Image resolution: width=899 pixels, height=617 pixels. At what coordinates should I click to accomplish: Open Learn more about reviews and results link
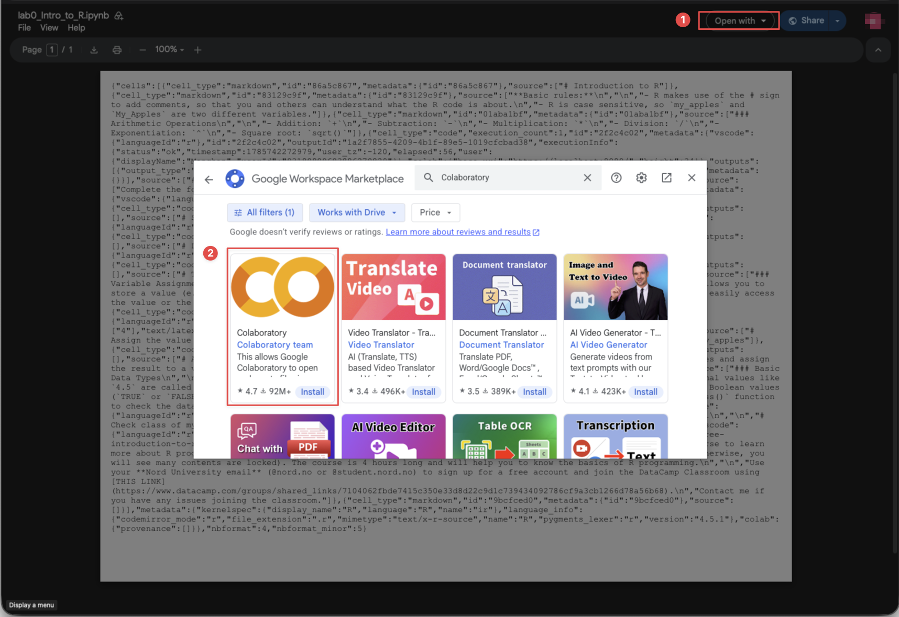tap(463, 232)
